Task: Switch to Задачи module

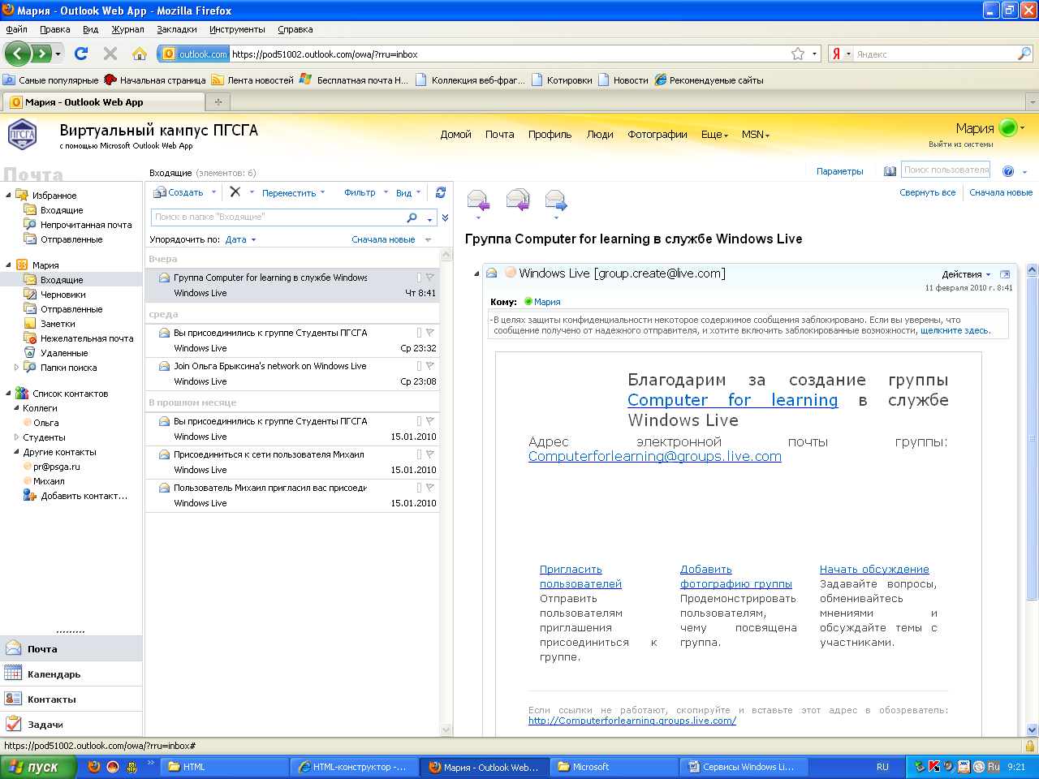Action: coord(71,725)
